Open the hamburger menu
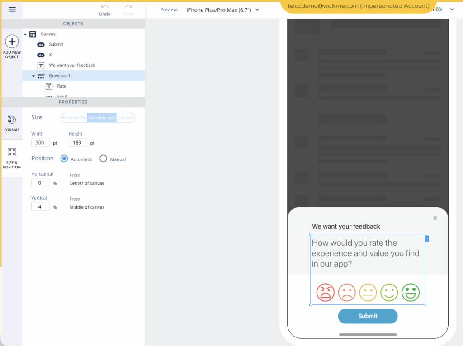Screen dimensions: 463x346 (12, 9)
